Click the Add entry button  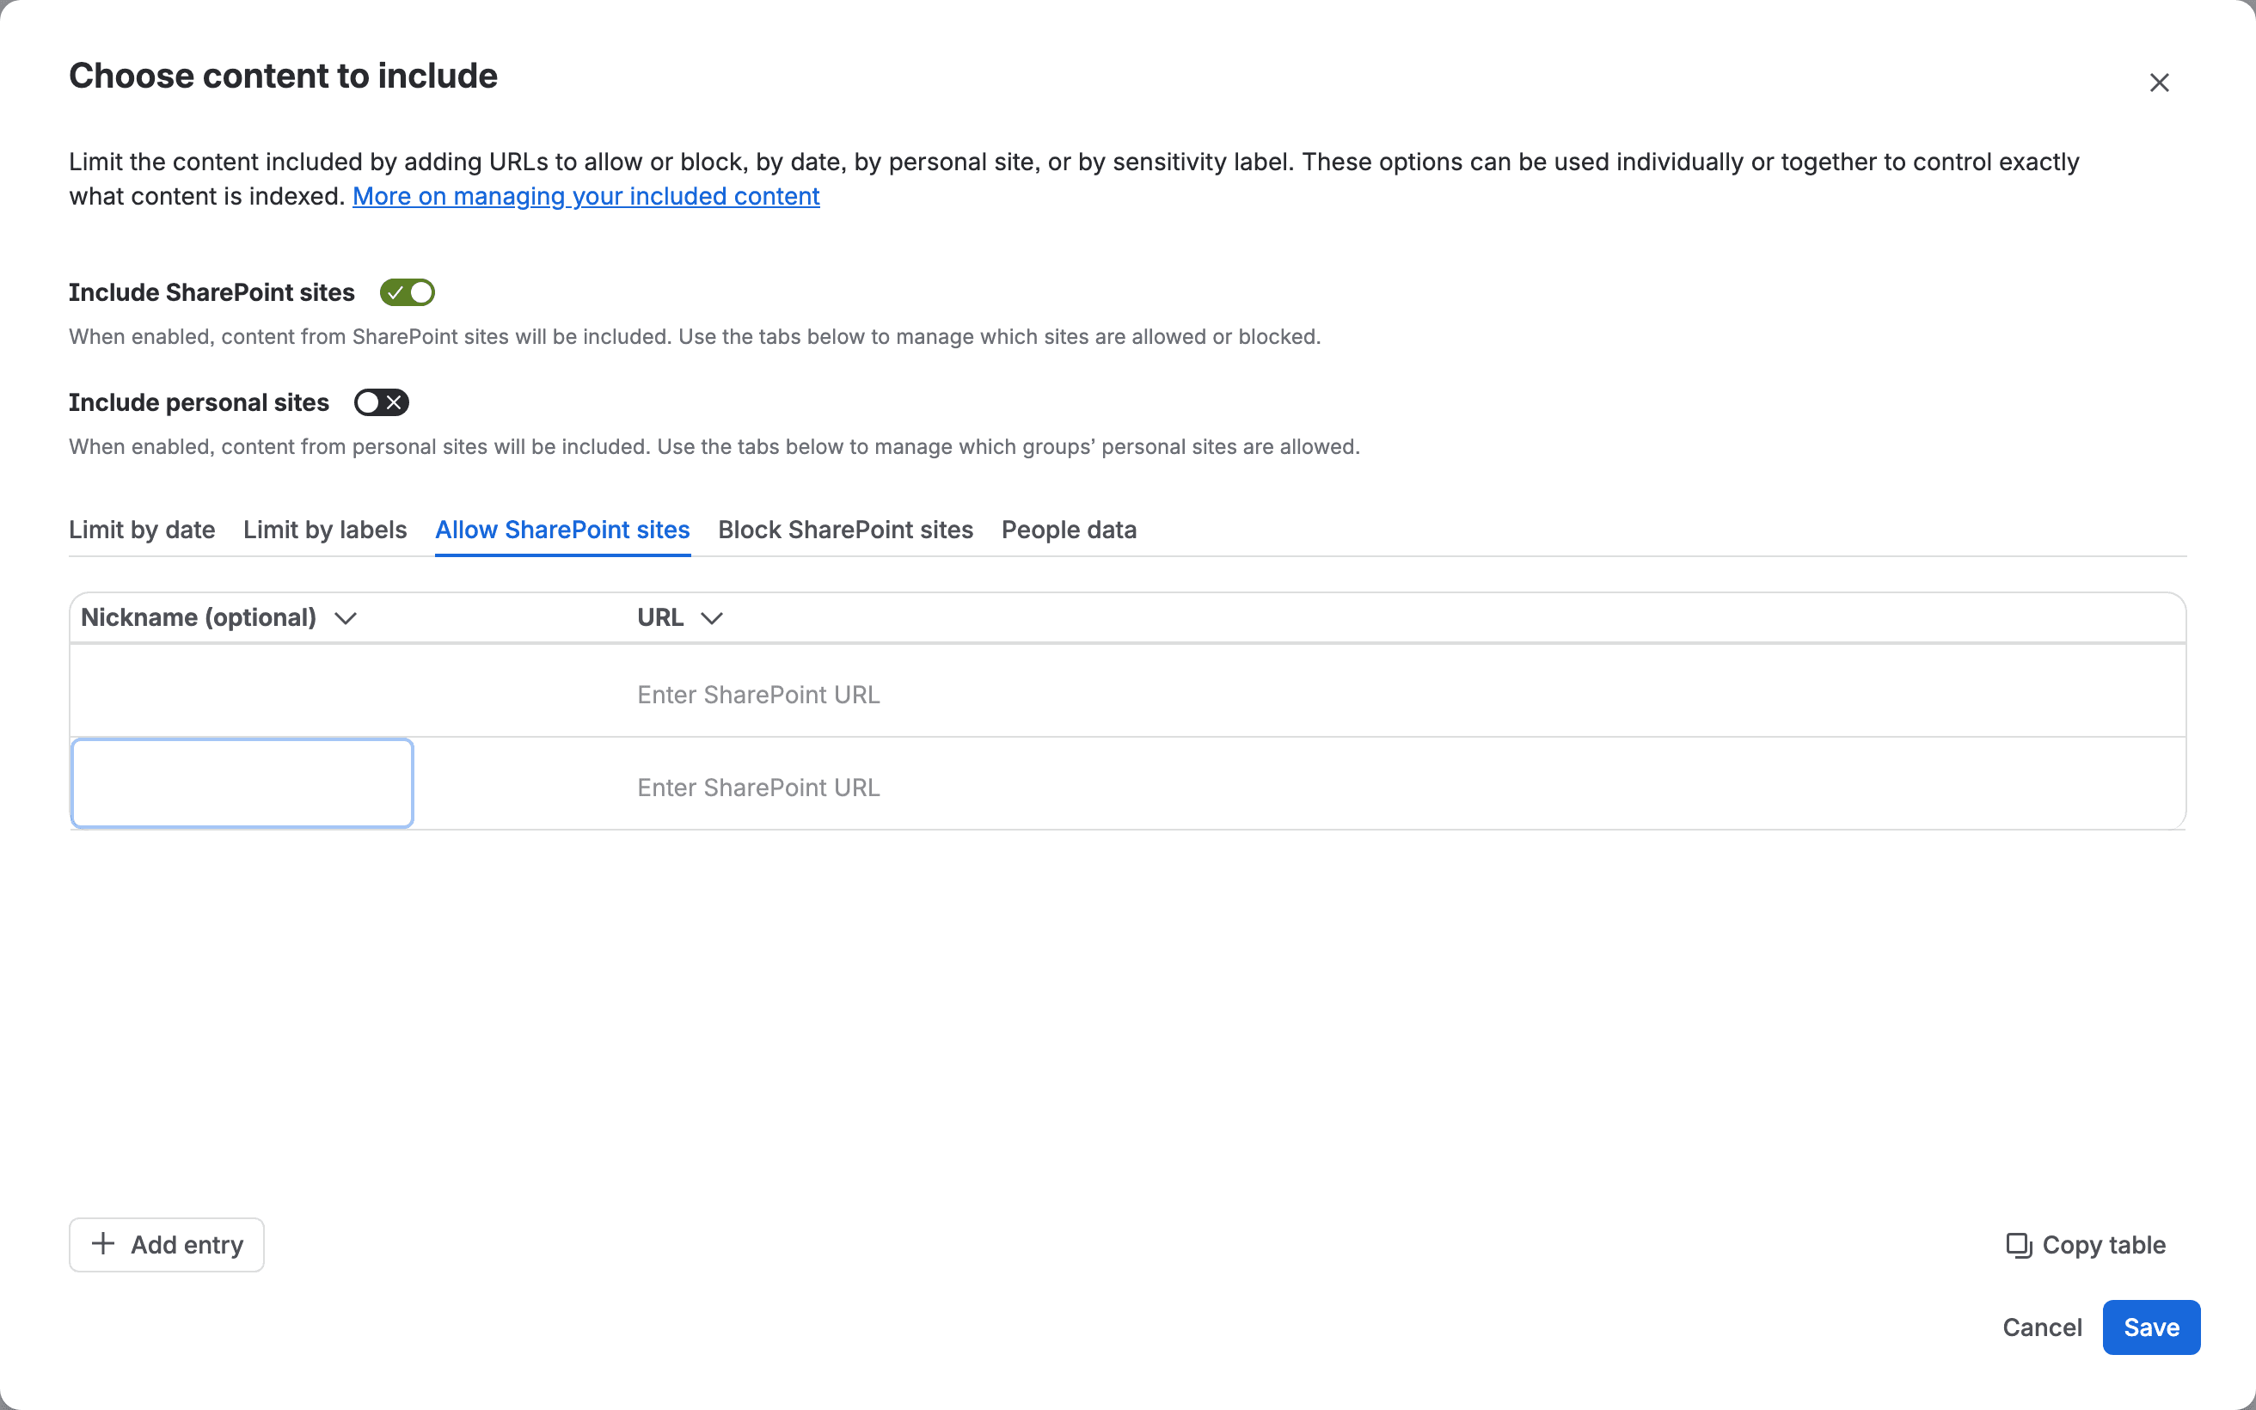167,1245
